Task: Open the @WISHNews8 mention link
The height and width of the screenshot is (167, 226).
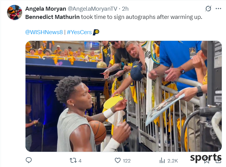Action: [x=44, y=32]
